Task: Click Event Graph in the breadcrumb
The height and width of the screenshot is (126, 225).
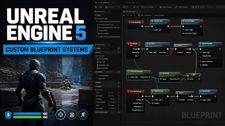Action: tap(159, 15)
